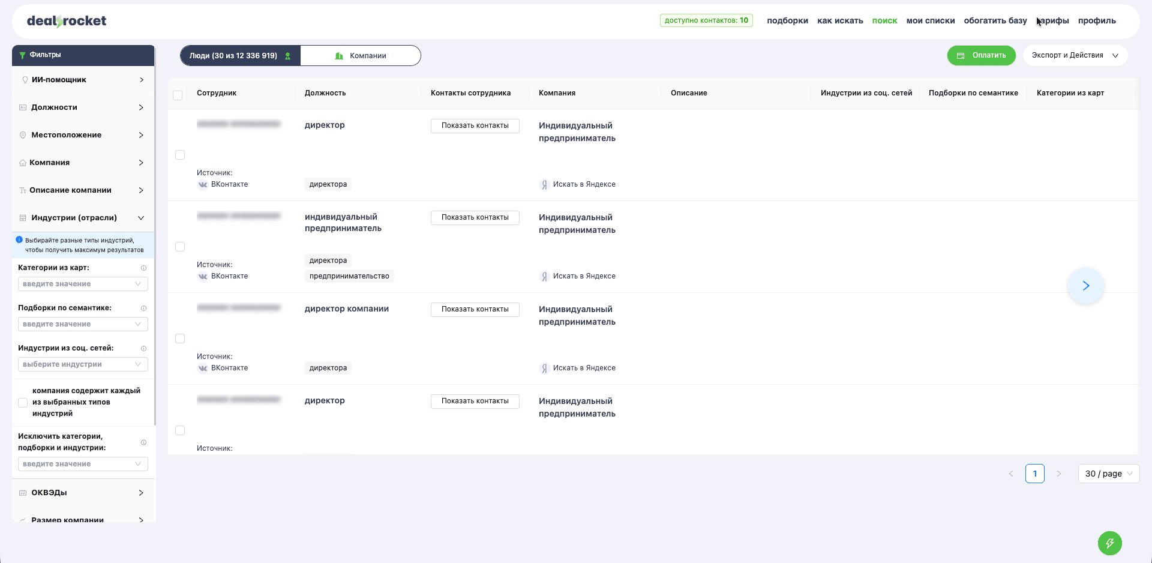Open the Индустрии из соц. сетей dropdown
This screenshot has width=1152, height=563.
point(83,364)
